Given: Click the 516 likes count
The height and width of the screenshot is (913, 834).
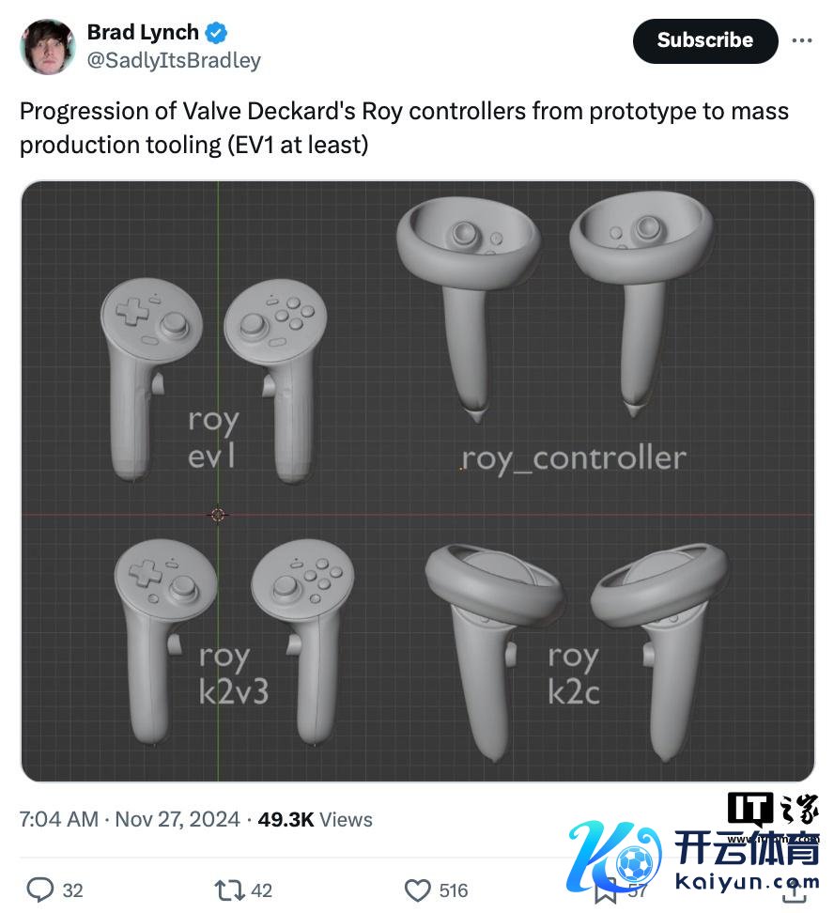Looking at the screenshot, I should tap(453, 890).
